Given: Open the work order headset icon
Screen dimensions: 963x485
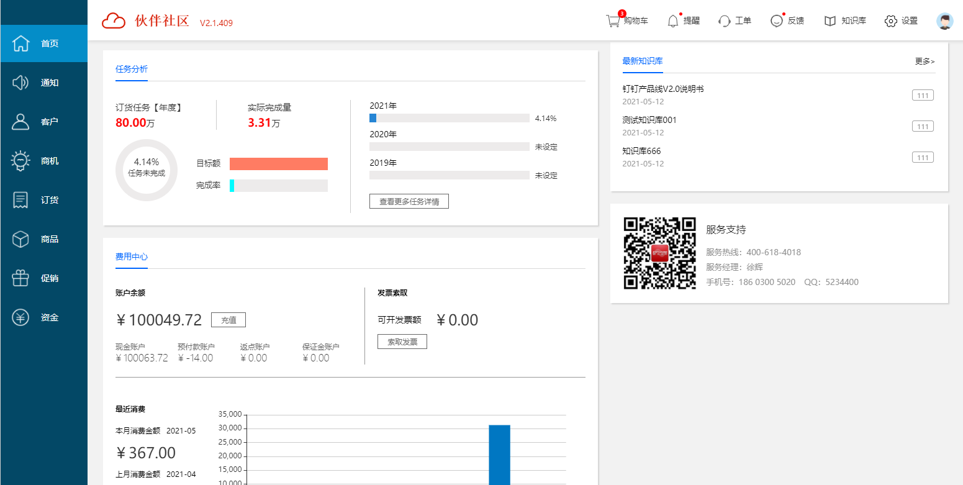Looking at the screenshot, I should [724, 21].
